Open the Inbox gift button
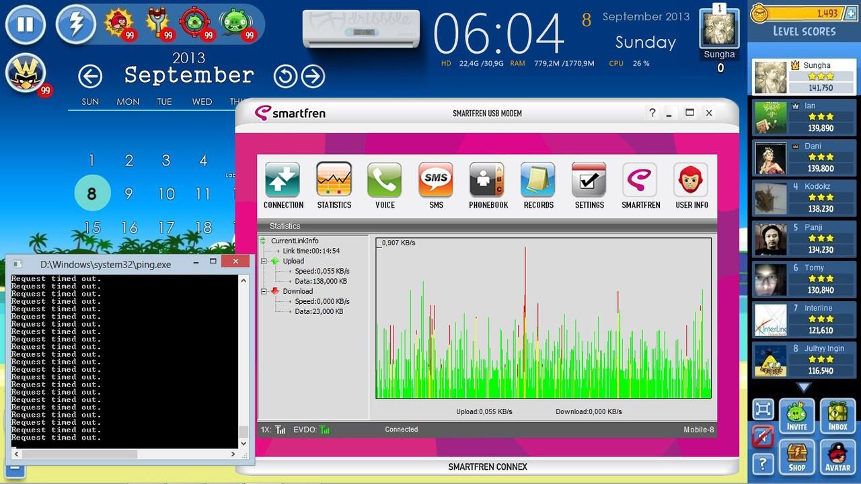 (x=837, y=416)
